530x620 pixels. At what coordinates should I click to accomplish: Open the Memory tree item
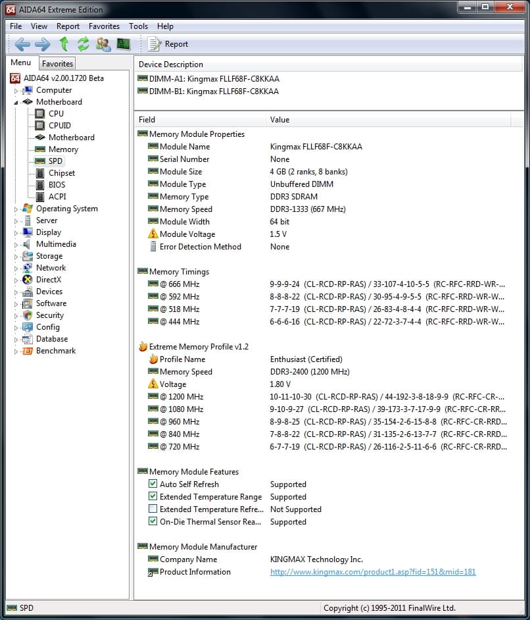(63, 149)
